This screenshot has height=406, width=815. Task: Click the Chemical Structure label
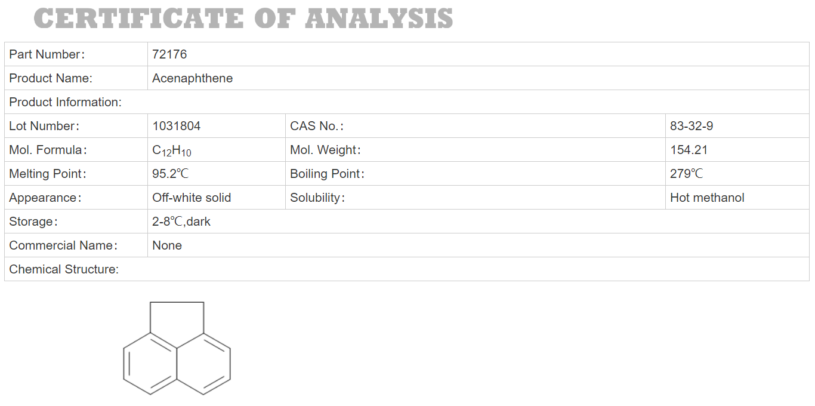pyautogui.click(x=64, y=269)
